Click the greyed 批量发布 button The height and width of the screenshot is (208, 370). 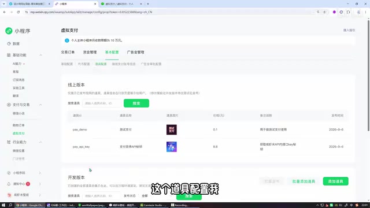pos(272,181)
